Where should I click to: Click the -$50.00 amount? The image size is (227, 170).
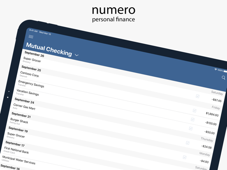coord(209,132)
